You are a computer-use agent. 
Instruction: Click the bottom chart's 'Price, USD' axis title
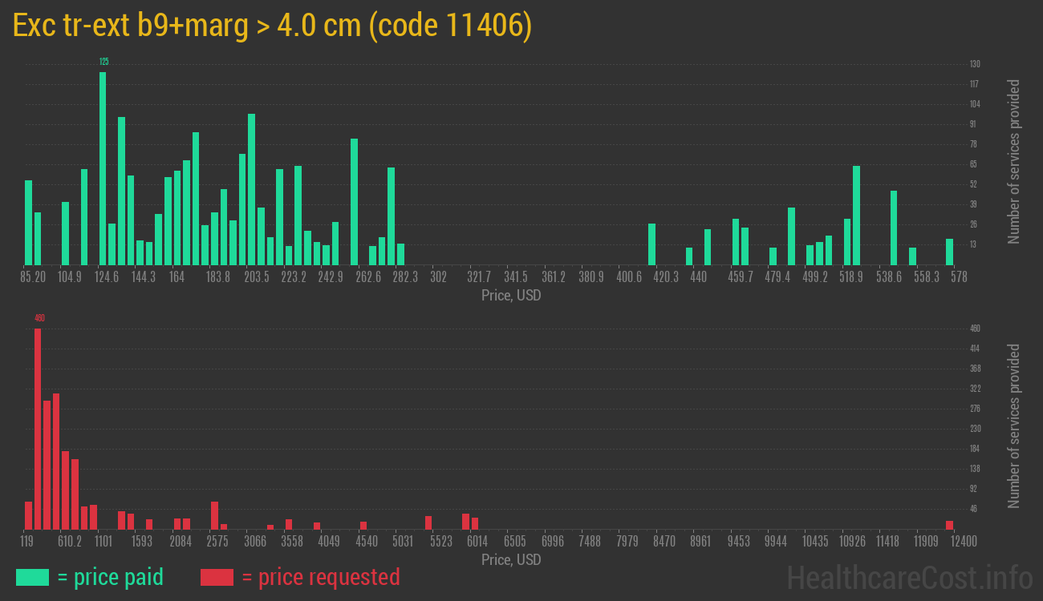(x=511, y=559)
